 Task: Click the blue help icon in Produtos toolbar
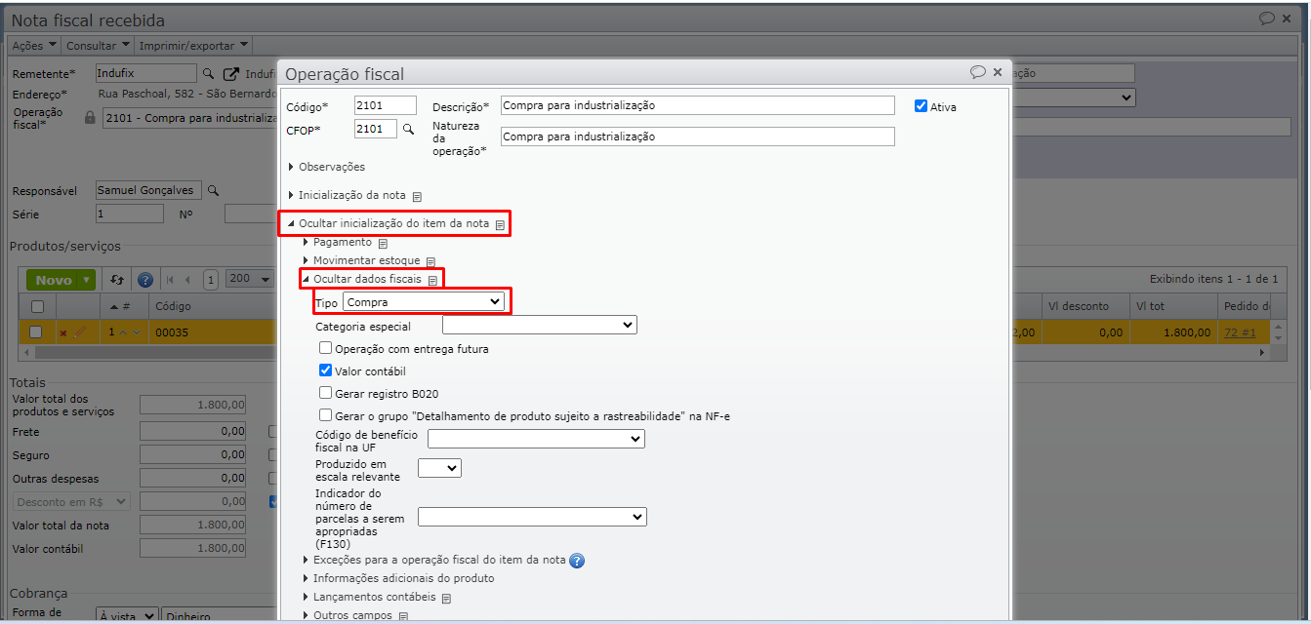pos(145,280)
